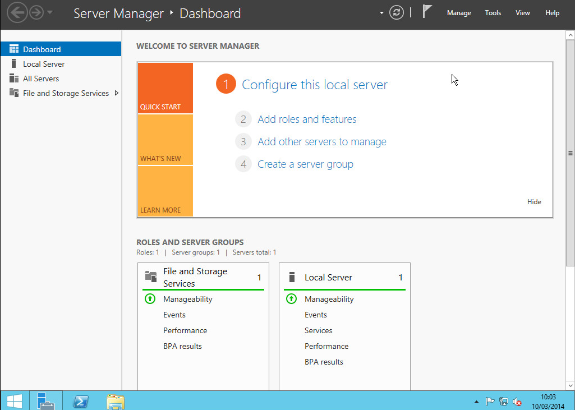
Task: Launch PowerShell from the taskbar
Action: tap(81, 402)
